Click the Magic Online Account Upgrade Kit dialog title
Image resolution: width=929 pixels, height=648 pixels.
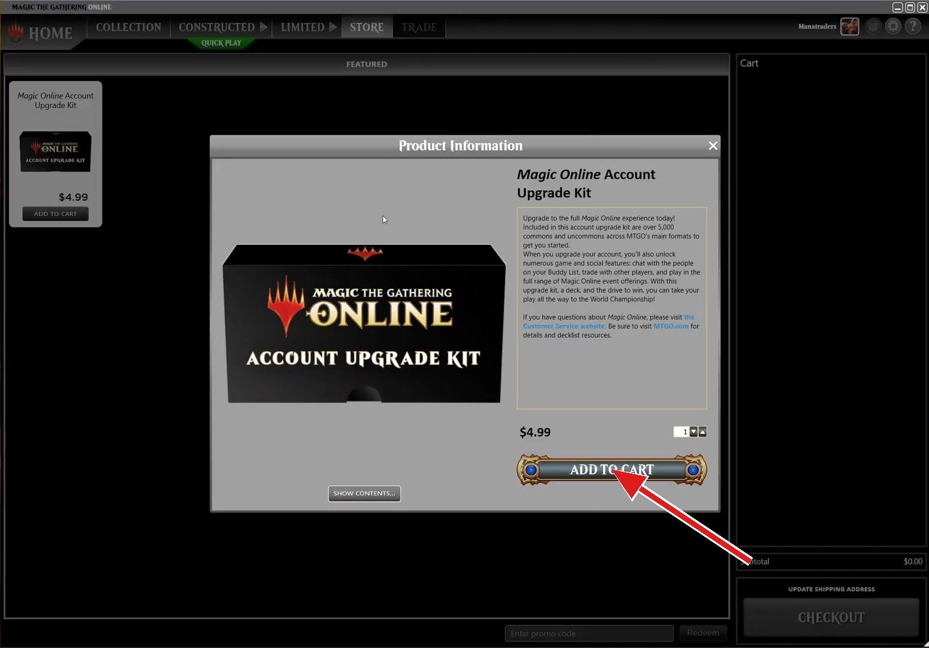[x=586, y=184]
